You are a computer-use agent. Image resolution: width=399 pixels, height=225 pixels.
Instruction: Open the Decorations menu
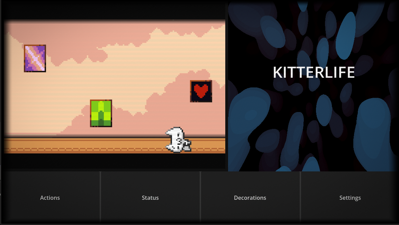click(x=250, y=198)
